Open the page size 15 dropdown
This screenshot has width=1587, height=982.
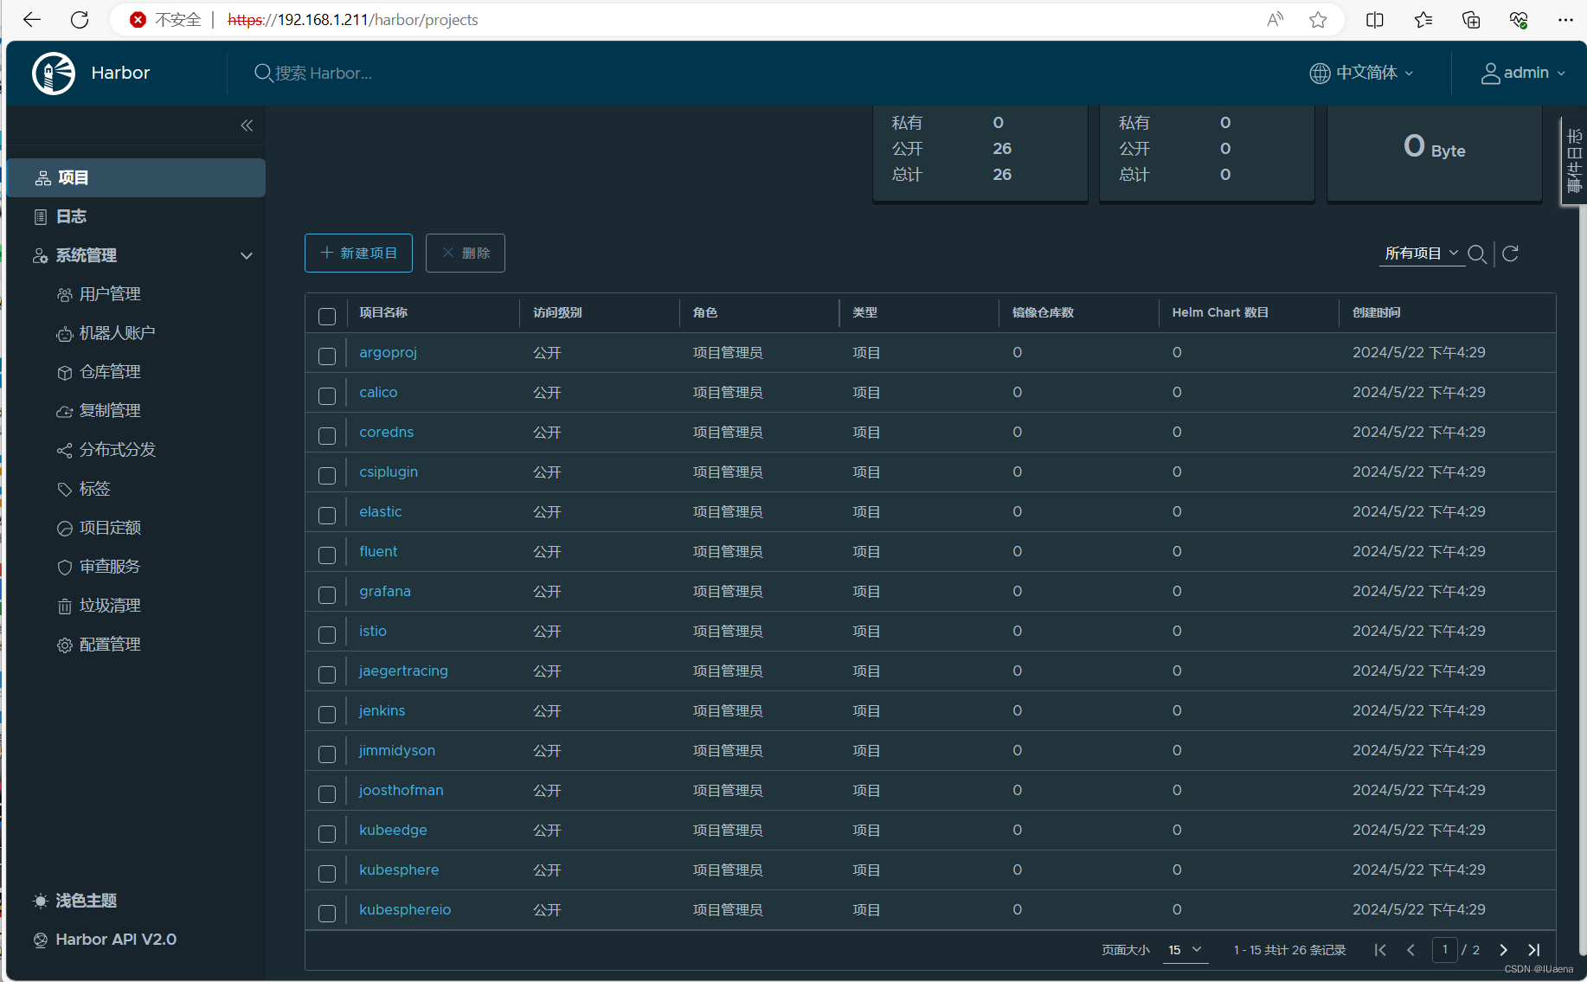point(1185,950)
